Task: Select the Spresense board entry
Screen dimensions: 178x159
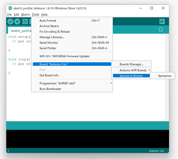Action: (164, 76)
